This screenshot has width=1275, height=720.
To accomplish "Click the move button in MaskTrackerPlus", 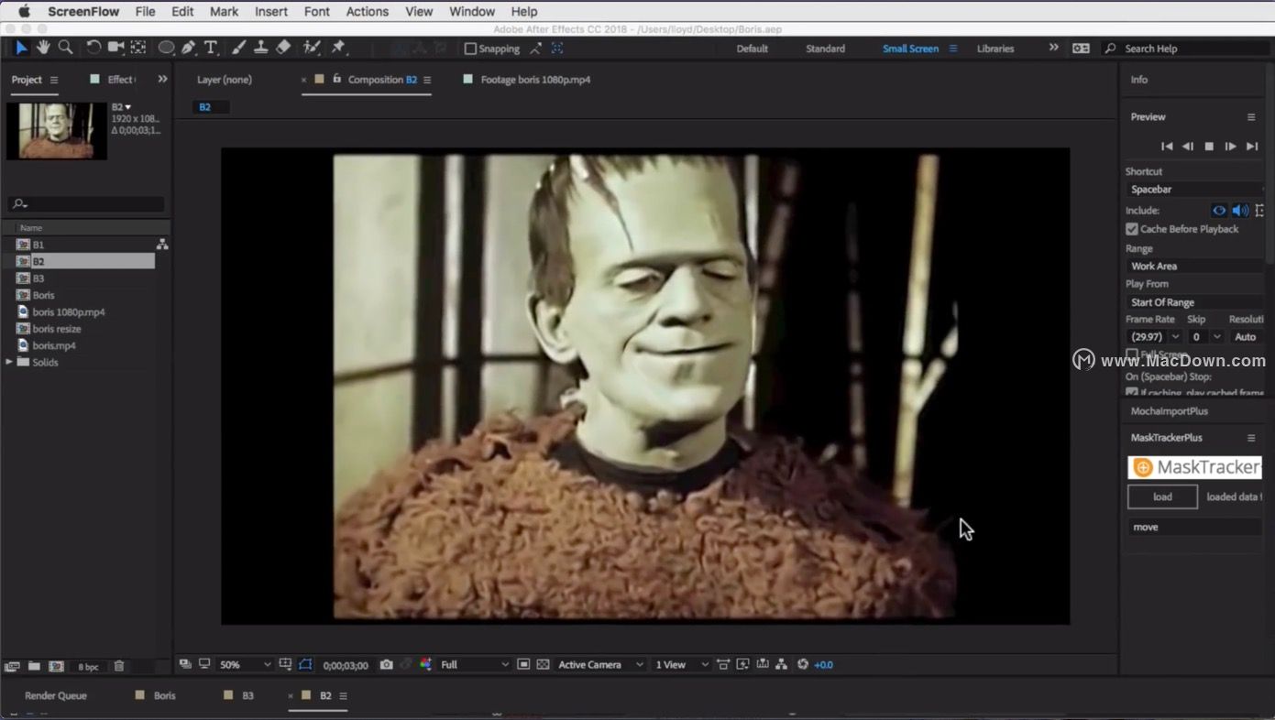I will tap(1194, 527).
